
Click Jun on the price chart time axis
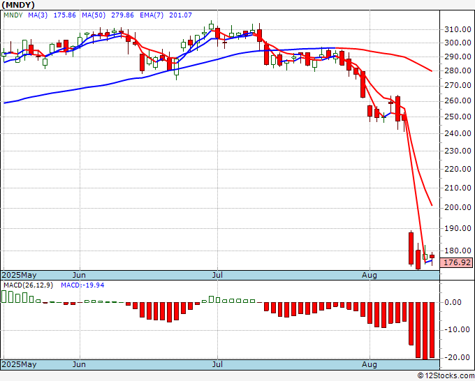pos(79,275)
